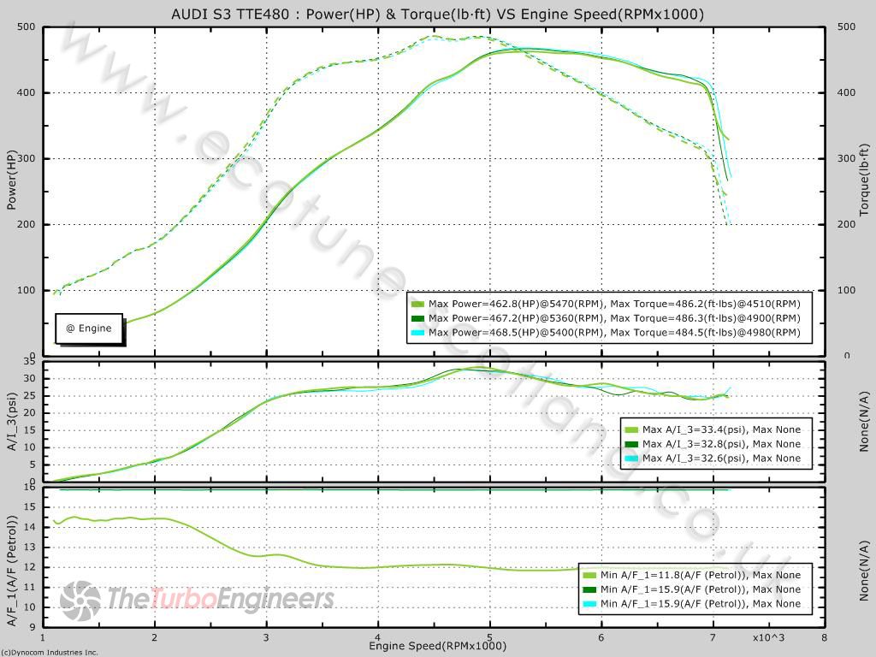Click the '@ Engine' label box

pyautogui.click(x=89, y=328)
